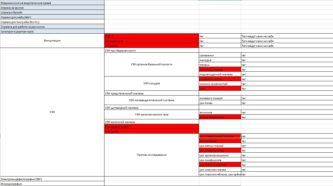Select the 'Справка для учебы 086/У' cell
333x186 pixels.
[x=52, y=17]
